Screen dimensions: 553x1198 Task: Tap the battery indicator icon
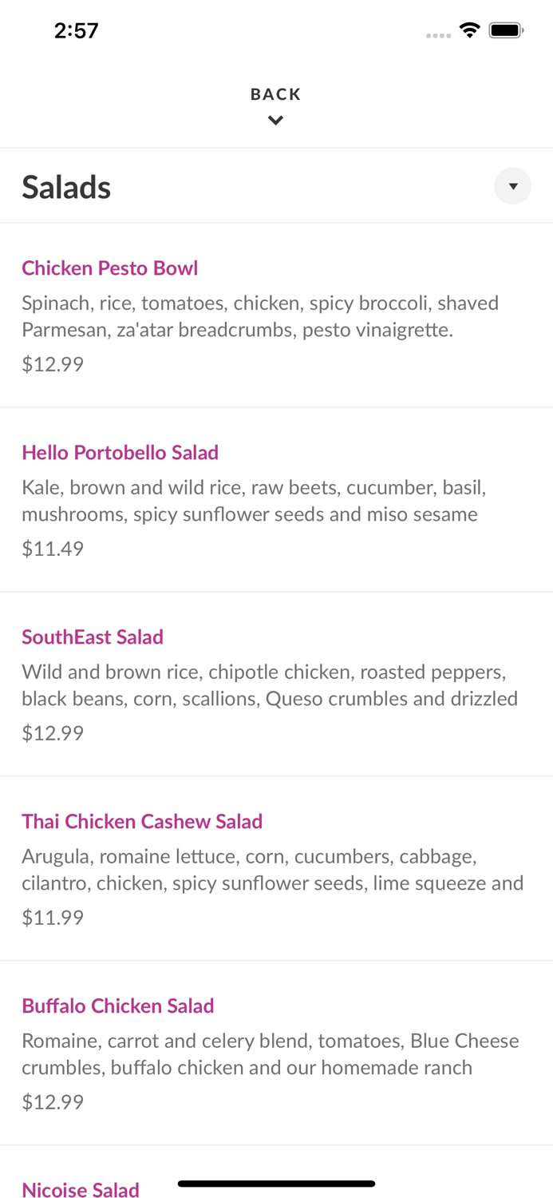pyautogui.click(x=506, y=30)
